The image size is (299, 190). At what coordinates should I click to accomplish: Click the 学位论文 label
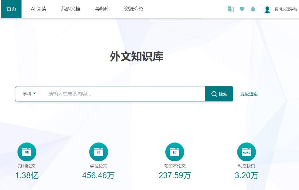[x=99, y=166]
